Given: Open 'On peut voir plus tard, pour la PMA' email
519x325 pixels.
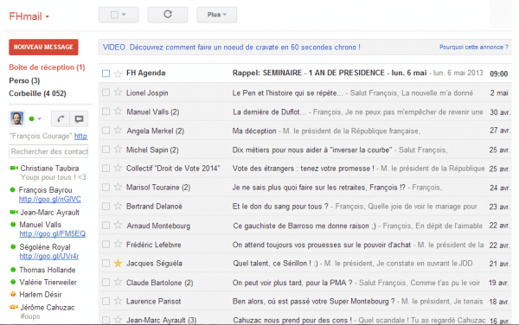Looking at the screenshot, I should coord(292,283).
